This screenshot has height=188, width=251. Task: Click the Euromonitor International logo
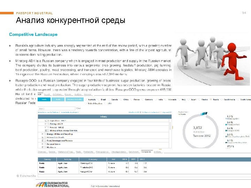click(53, 185)
